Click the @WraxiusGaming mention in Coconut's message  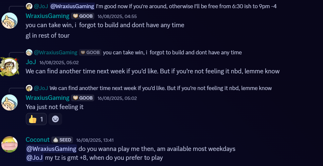click(x=51, y=149)
